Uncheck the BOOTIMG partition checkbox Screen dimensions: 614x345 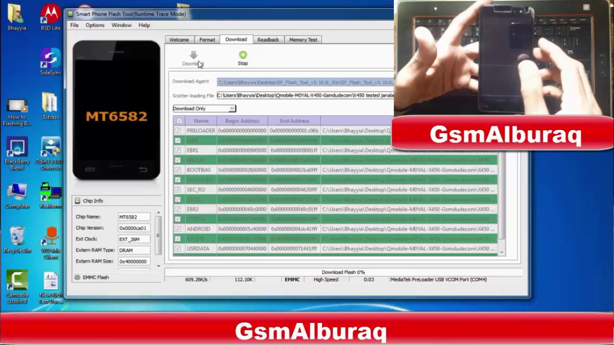[x=178, y=170]
